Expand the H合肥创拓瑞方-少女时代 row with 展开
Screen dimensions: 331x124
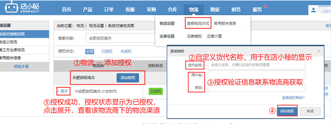click(63, 91)
